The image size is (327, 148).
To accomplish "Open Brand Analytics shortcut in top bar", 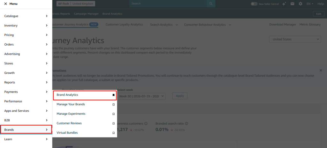I will [x=112, y=14].
